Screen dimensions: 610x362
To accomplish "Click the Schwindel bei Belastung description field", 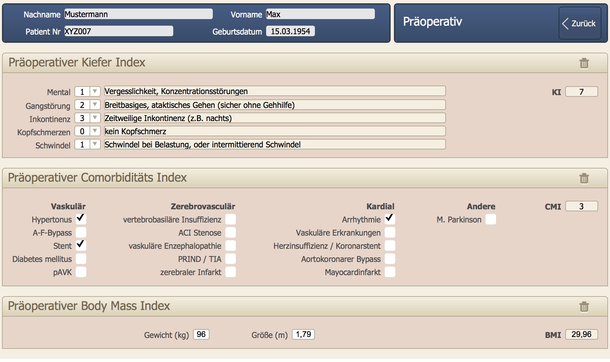I will click(x=275, y=144).
